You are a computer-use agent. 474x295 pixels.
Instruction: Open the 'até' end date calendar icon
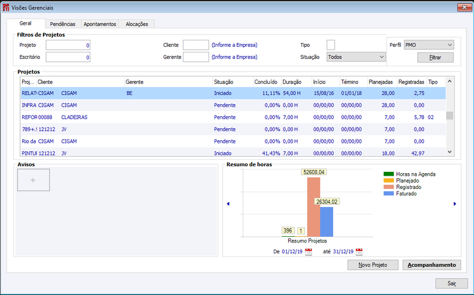[359, 252]
